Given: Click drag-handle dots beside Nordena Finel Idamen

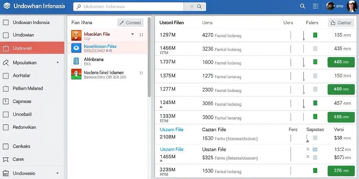Looking at the screenshot, I should (x=141, y=73).
